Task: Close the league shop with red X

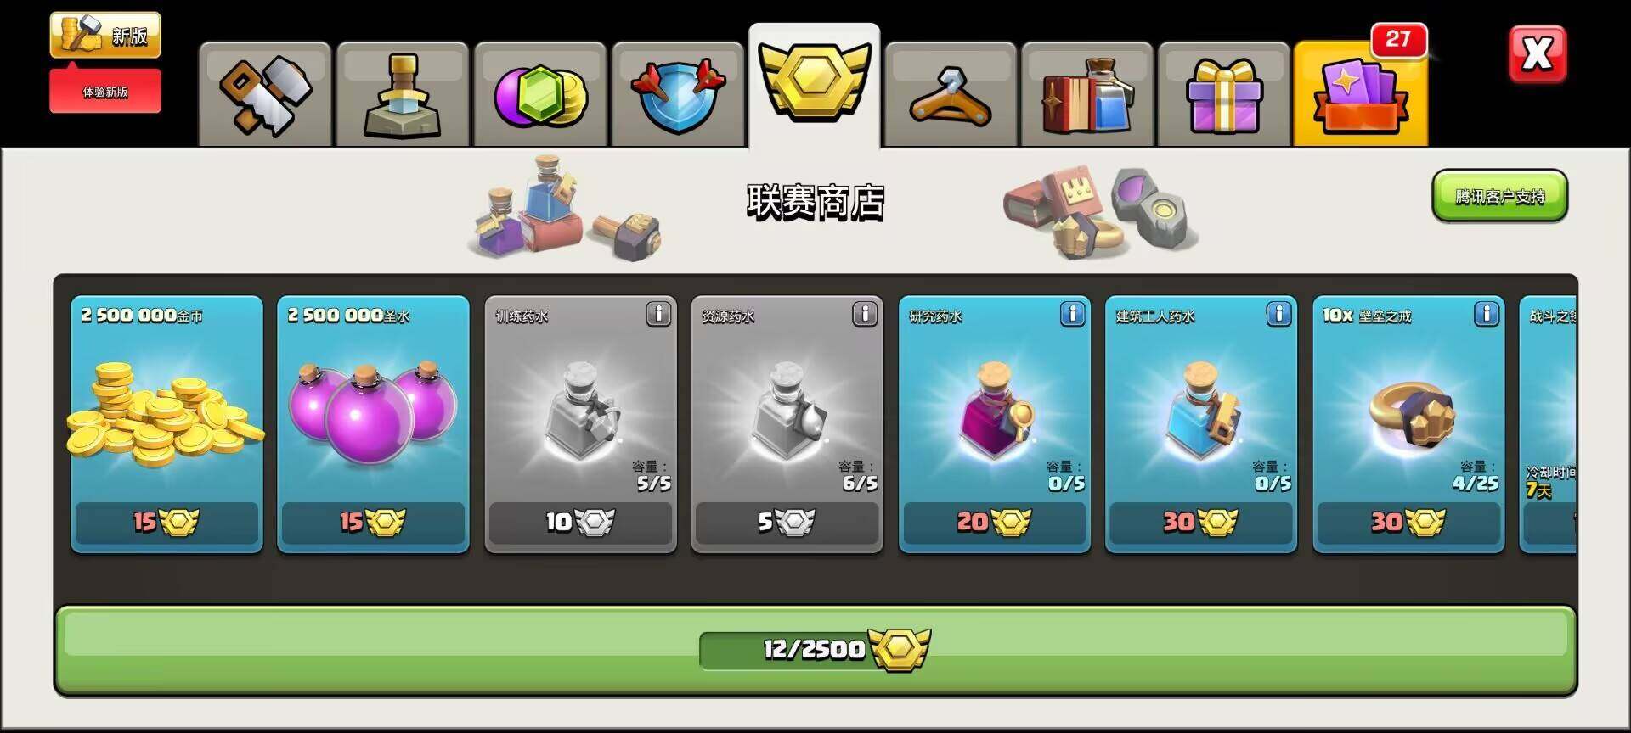Action: click(x=1537, y=54)
